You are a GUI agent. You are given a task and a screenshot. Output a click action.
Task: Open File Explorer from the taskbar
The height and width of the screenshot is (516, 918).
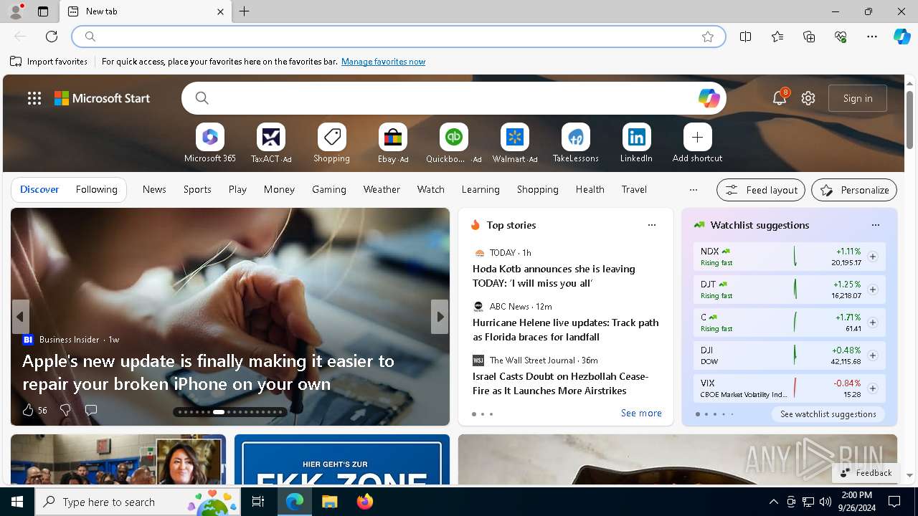point(330,502)
